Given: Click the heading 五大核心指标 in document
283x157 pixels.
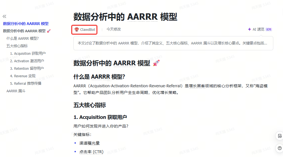Looking at the screenshot, I should pyautogui.click(x=90, y=105).
